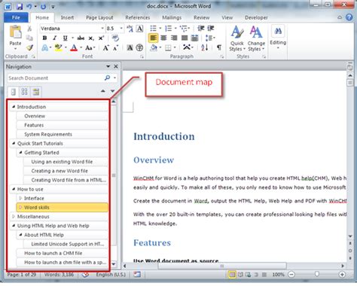The height and width of the screenshot is (286, 357).
Task: Select the Format Painter brush icon
Action: (29, 47)
